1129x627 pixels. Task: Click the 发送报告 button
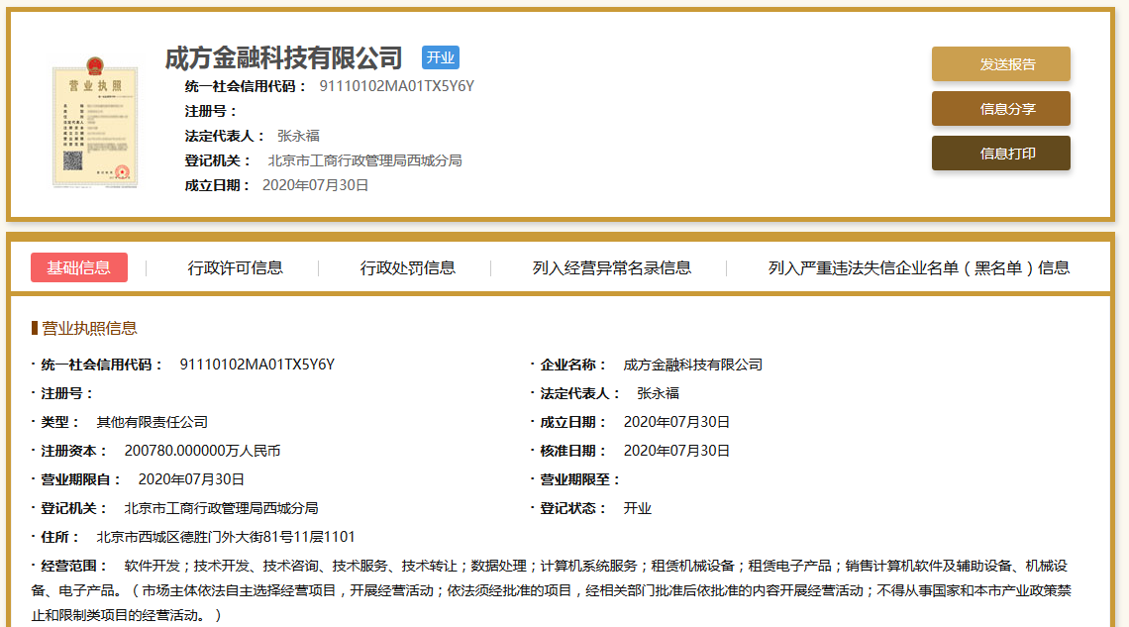tap(1000, 62)
